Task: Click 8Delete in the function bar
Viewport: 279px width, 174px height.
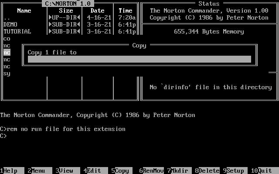Action: tap(208, 171)
